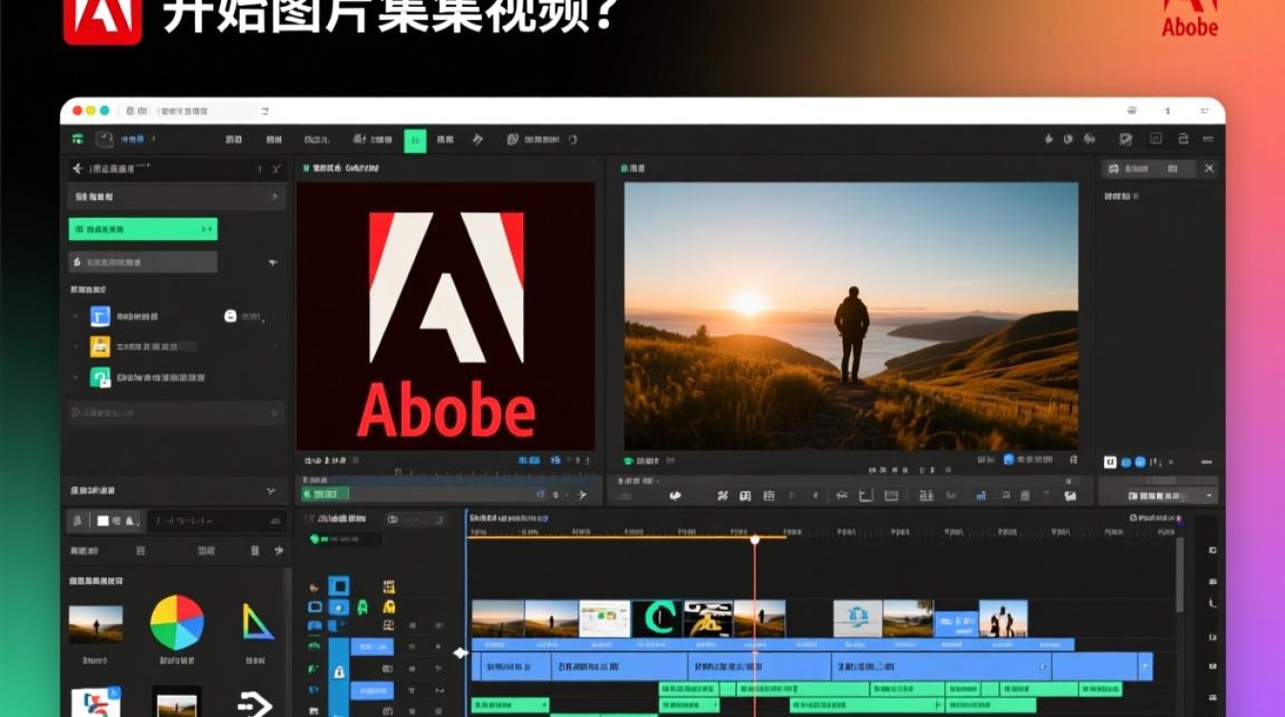Open the grey dropdown row below green row
This screenshot has width=1285, height=717.
tap(142, 262)
